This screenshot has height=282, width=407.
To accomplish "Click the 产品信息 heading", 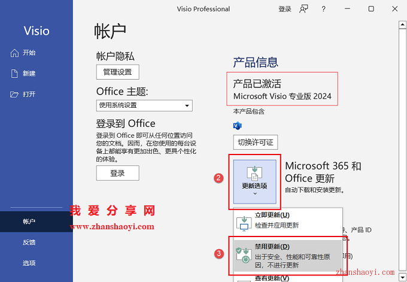I will pyautogui.click(x=256, y=62).
